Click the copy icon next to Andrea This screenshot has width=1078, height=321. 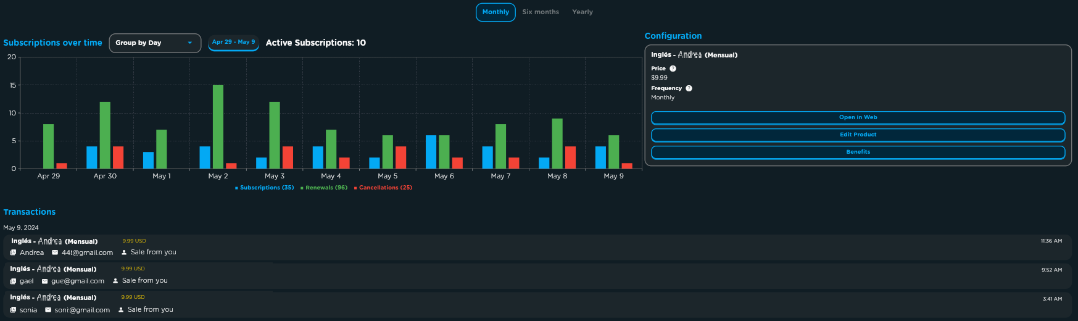pyautogui.click(x=13, y=252)
